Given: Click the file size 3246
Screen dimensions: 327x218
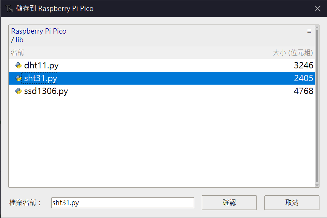Looking at the screenshot, I should (x=304, y=65).
